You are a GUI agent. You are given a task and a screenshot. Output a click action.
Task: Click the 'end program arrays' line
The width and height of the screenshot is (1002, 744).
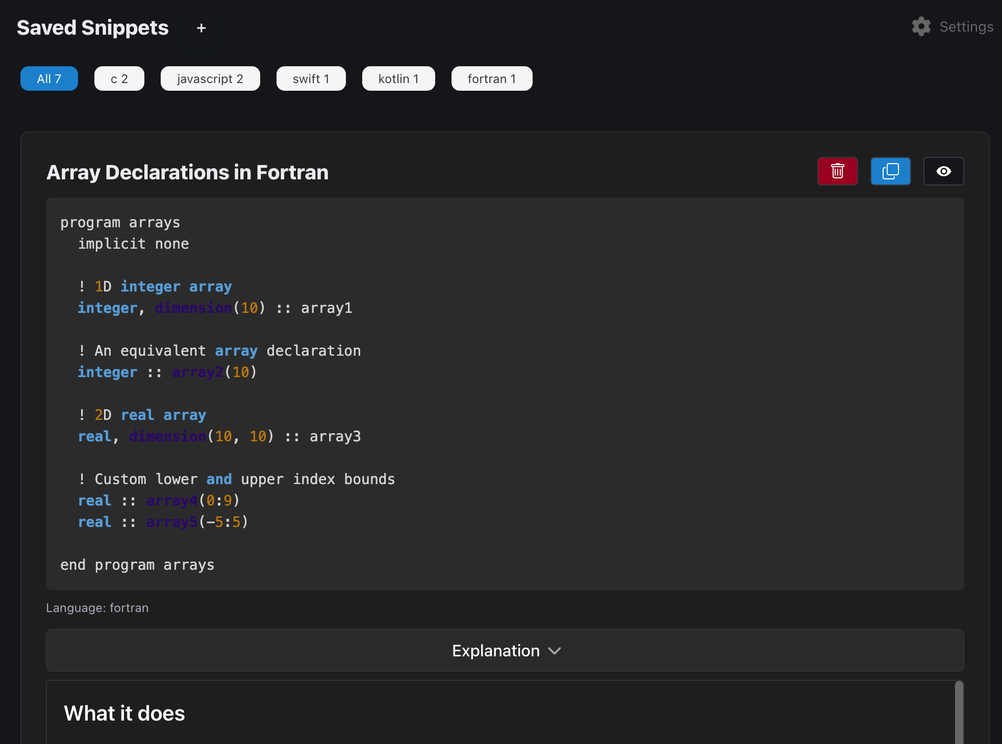137,565
